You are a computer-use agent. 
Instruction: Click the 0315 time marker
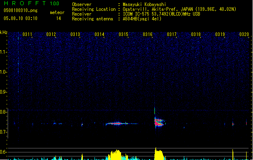(x=123, y=34)
